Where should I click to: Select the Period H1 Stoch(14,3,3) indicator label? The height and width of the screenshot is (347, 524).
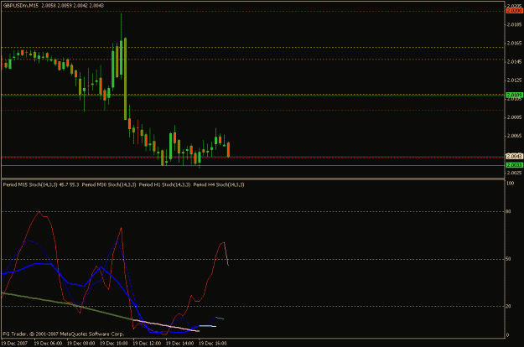click(165, 184)
